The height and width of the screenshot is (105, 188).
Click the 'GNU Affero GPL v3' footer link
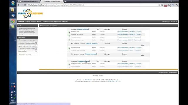[x=114, y=81]
